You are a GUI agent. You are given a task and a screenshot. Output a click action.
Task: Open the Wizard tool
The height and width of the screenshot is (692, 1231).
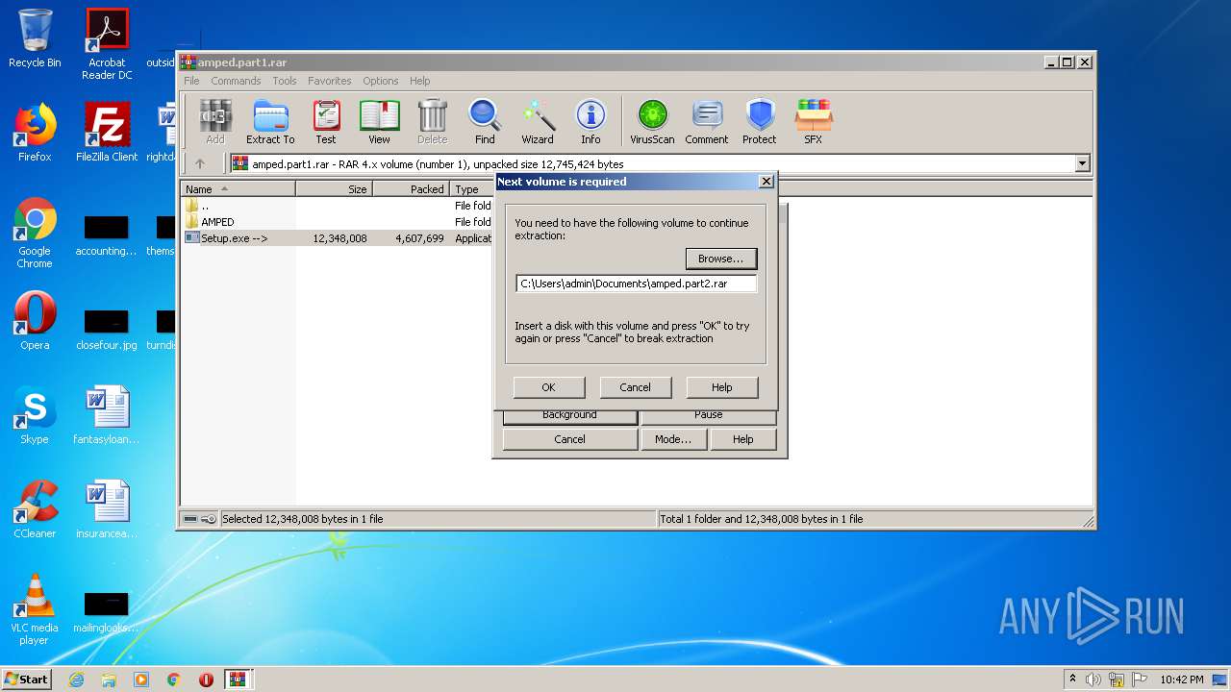pyautogui.click(x=538, y=122)
